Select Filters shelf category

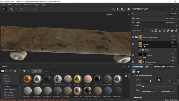coord(6,75)
